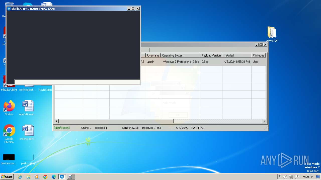Launch the Firefox desktop shortcut
The width and height of the screenshot is (321, 180).
coord(9,108)
